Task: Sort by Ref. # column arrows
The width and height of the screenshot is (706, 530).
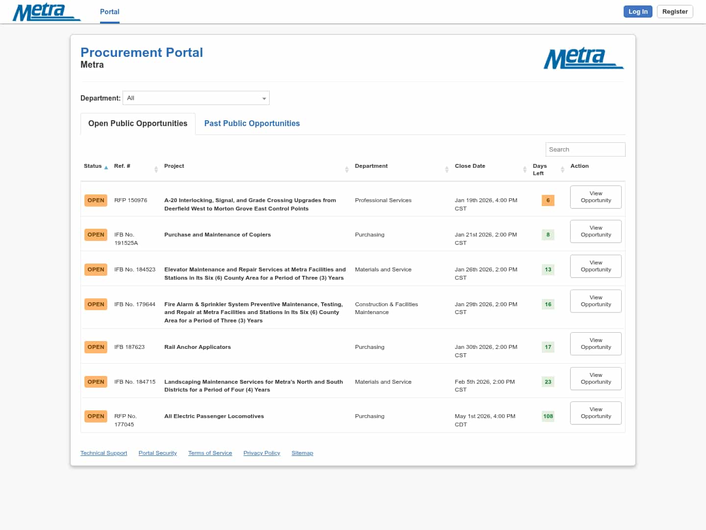Action: (x=156, y=169)
